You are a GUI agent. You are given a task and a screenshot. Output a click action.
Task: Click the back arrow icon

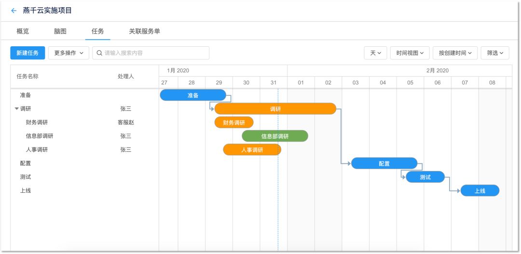[14, 11]
